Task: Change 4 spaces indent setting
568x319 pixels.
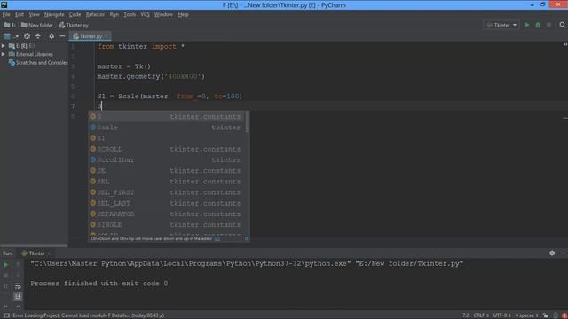Action: (526, 315)
